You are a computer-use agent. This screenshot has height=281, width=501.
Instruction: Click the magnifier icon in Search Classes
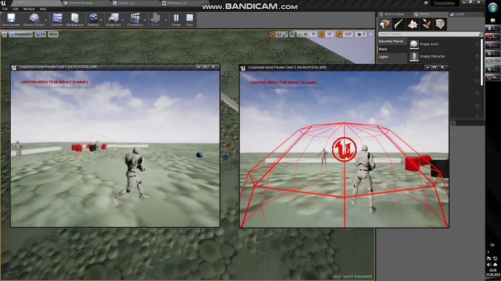[481, 34]
